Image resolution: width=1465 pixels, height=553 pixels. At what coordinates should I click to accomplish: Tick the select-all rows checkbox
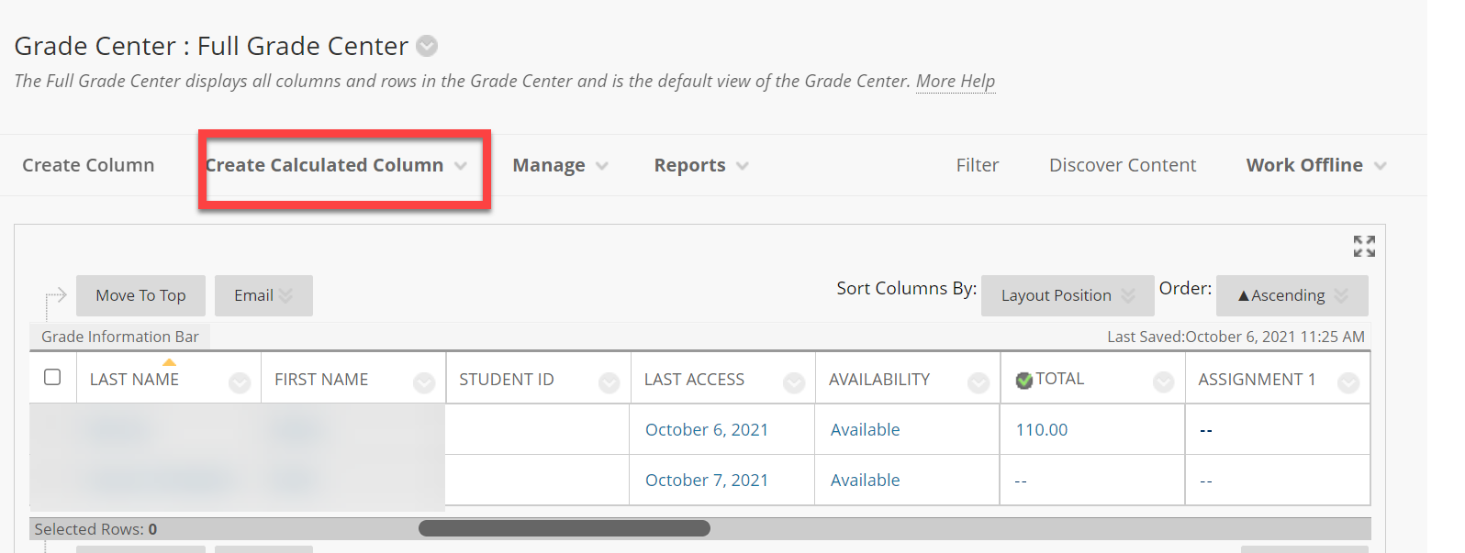[x=52, y=378]
